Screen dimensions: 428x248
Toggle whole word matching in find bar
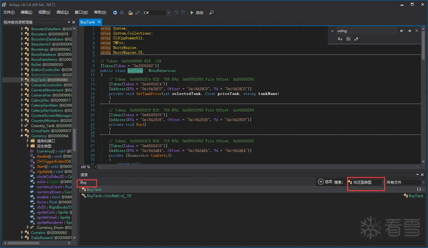[x=348, y=39]
